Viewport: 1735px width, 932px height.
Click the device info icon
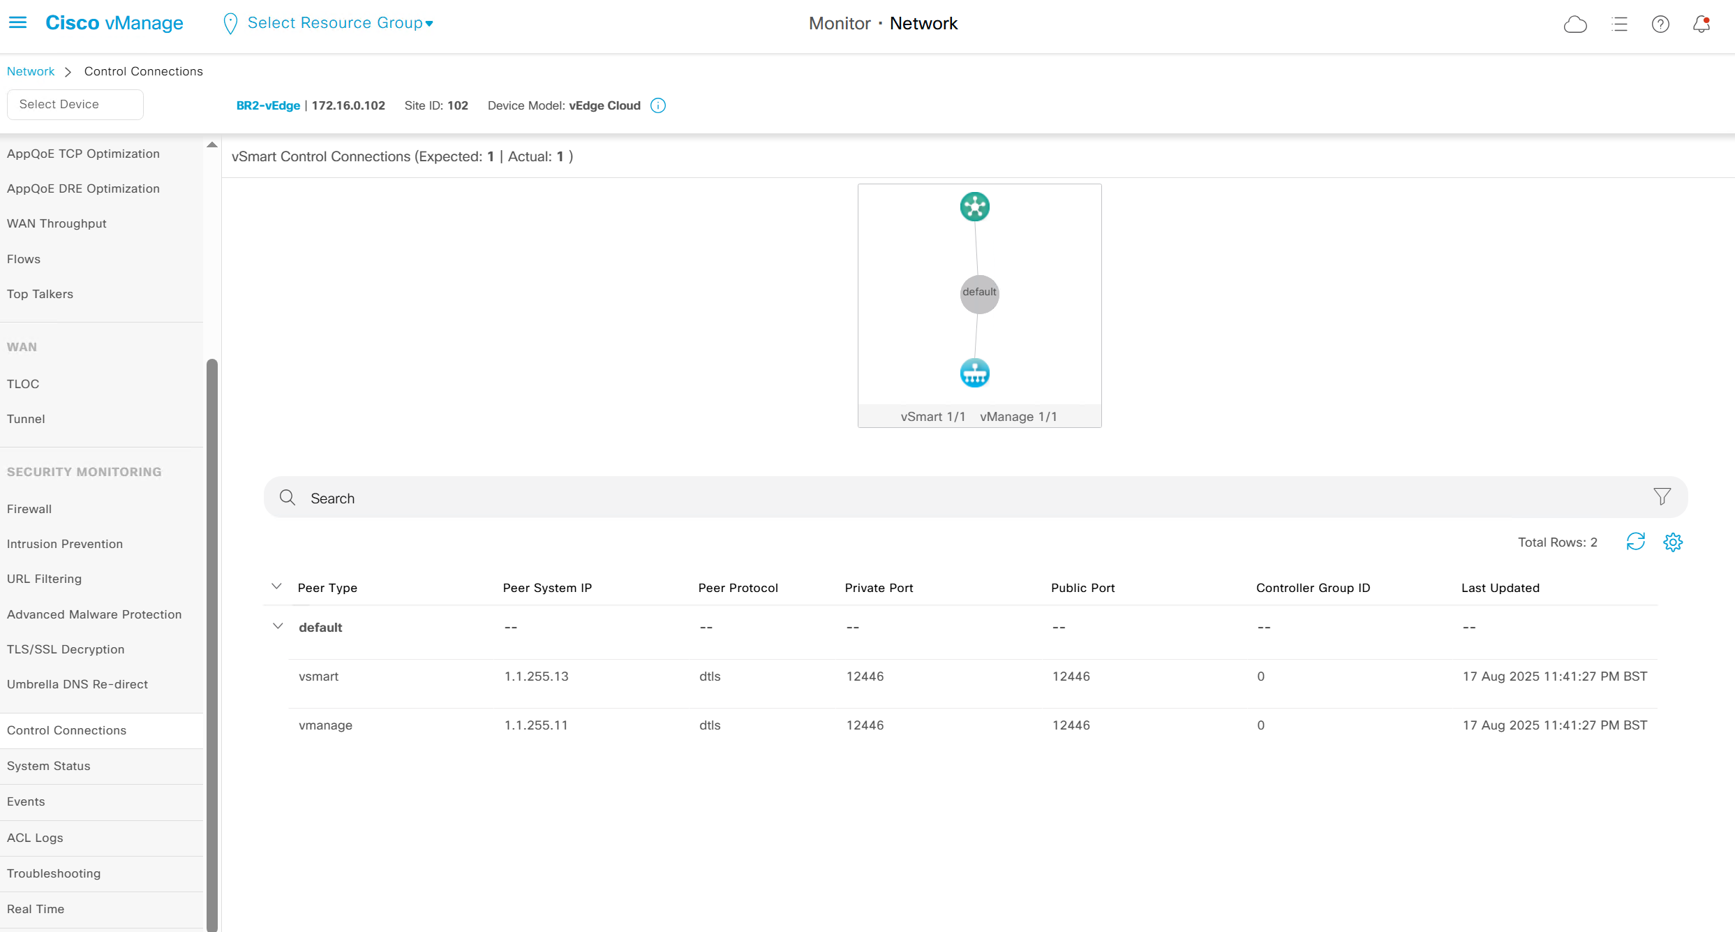tap(658, 105)
